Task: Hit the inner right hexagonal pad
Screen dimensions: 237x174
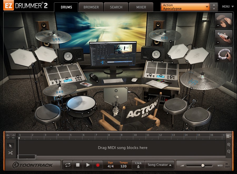Action: coord(178,51)
